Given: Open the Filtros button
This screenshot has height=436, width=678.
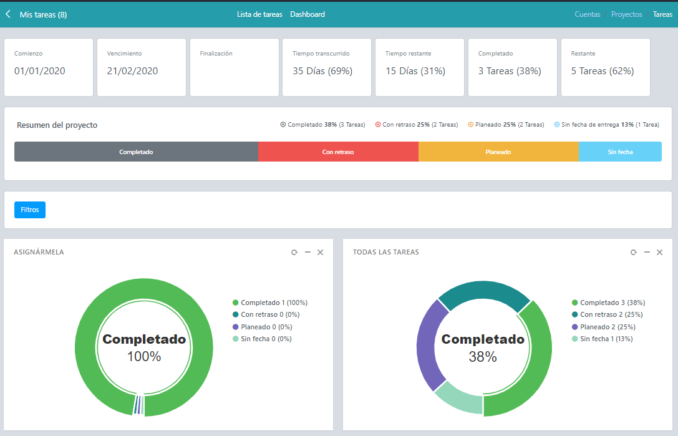Looking at the screenshot, I should [30, 210].
